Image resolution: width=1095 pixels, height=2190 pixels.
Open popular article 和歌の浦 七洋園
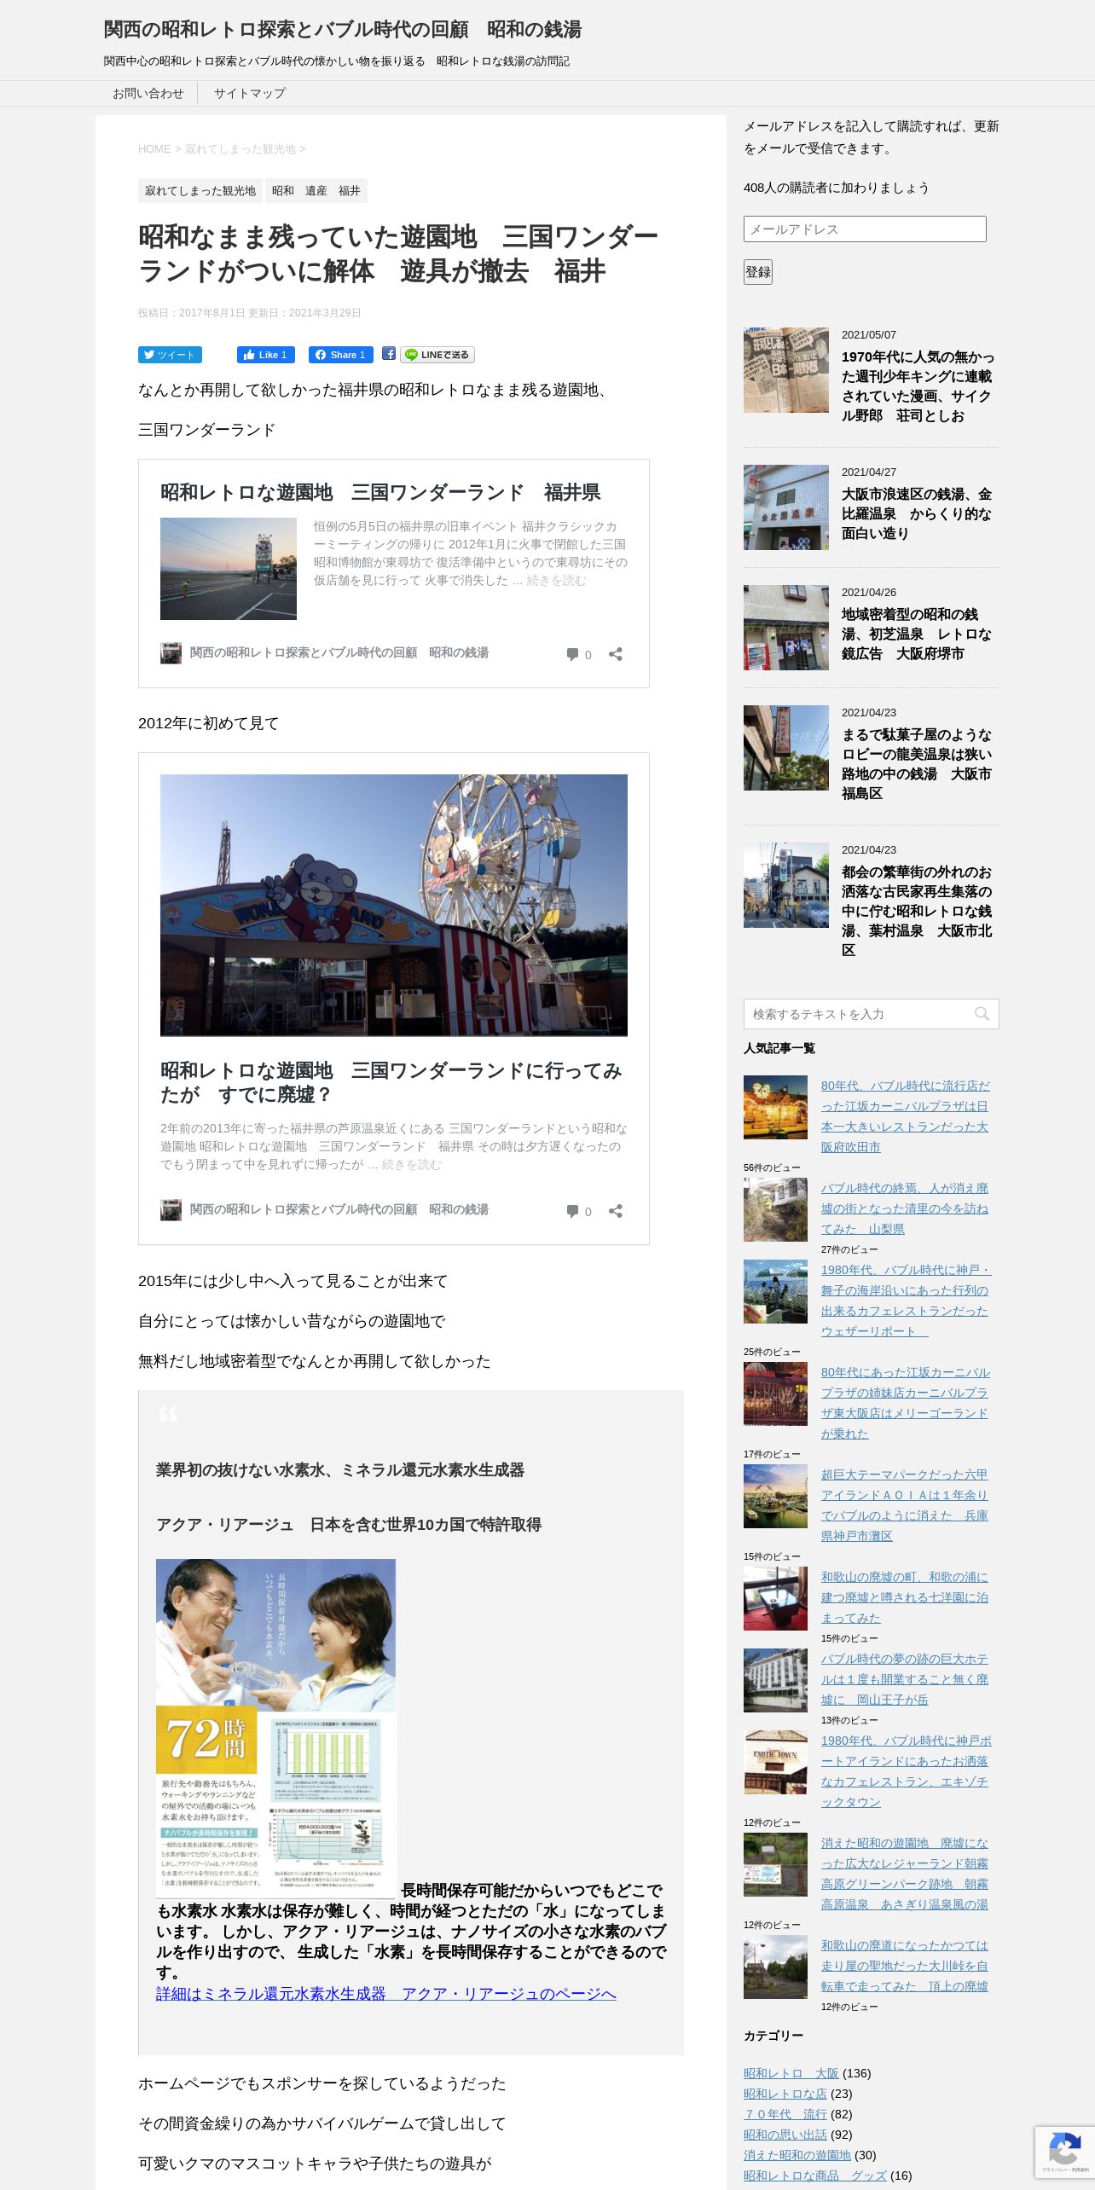[905, 1597]
